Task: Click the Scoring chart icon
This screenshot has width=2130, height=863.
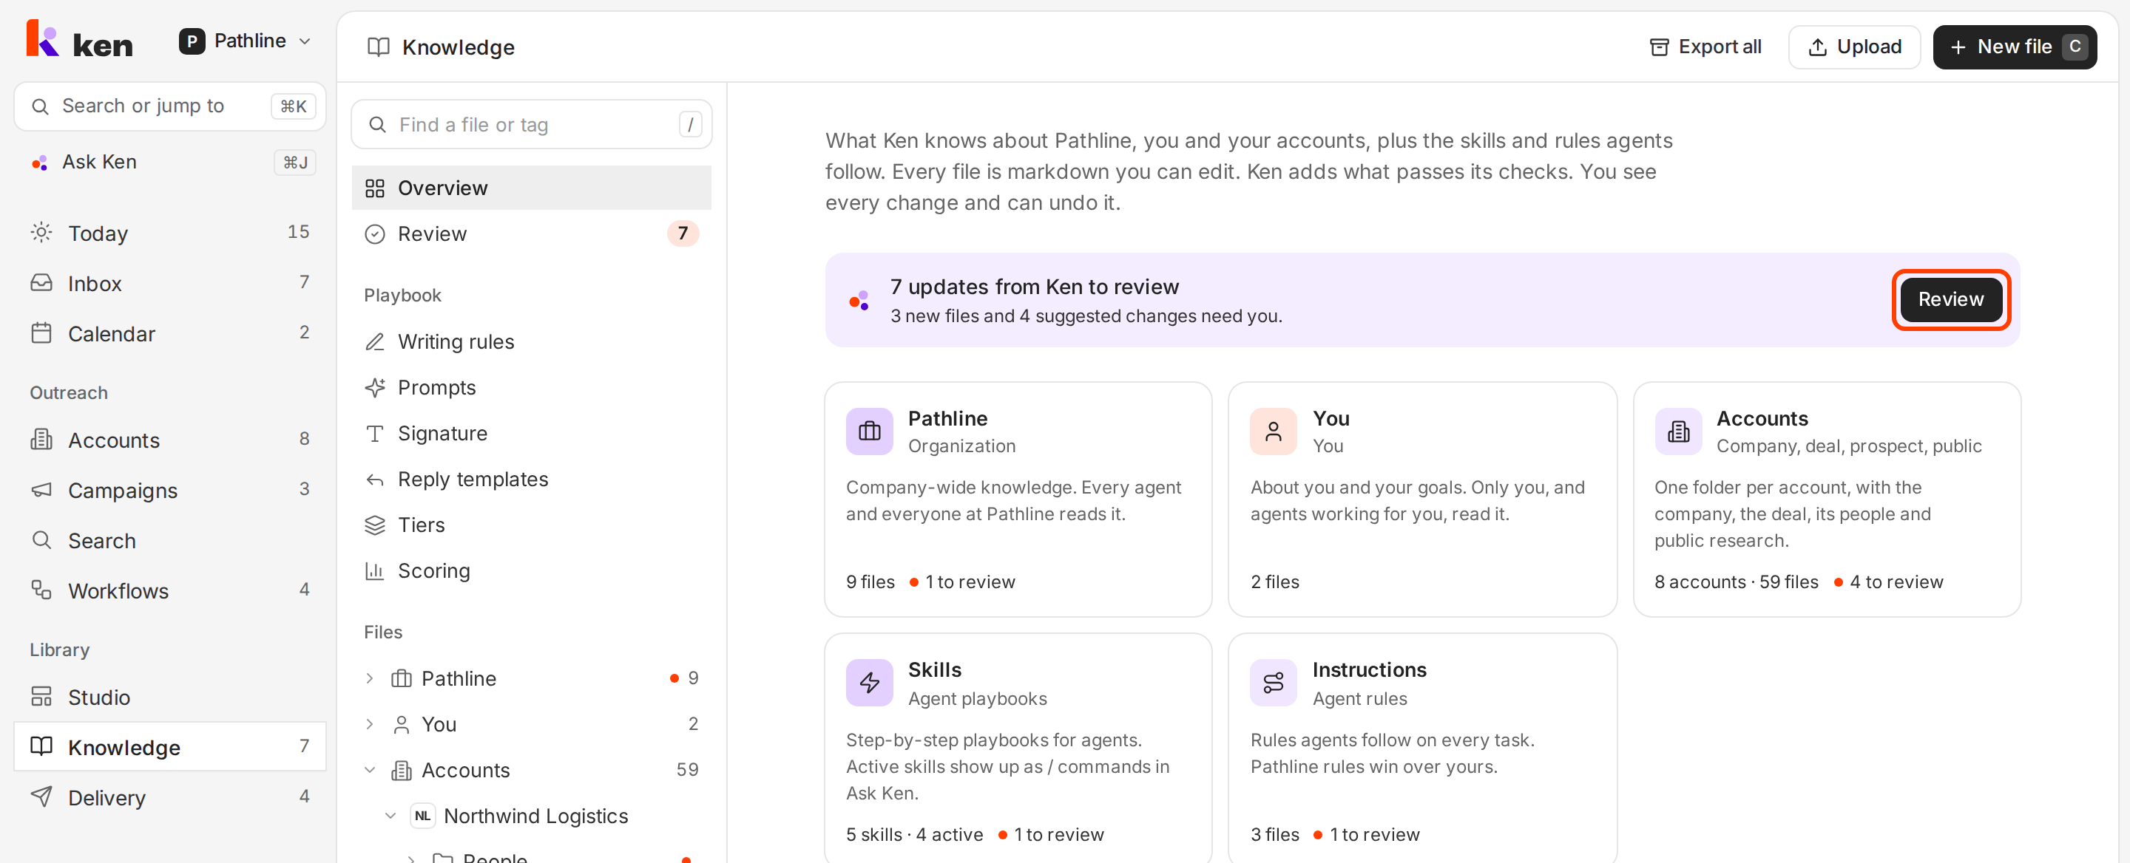Action: (x=374, y=570)
